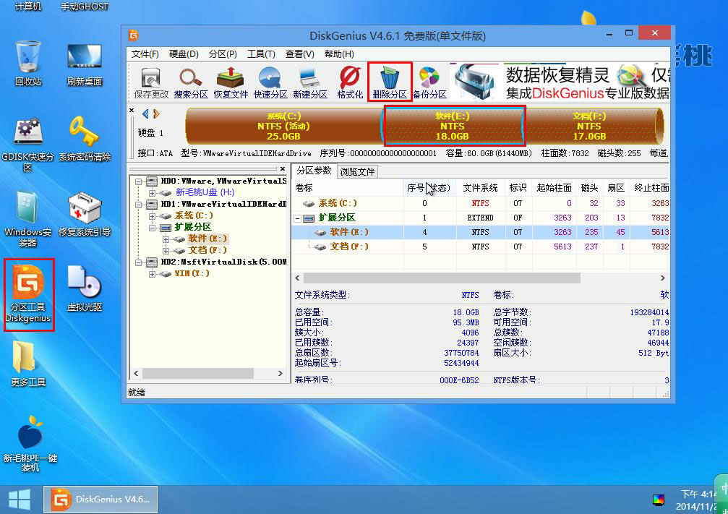Viewport: 728px width, 514px height.
Task: Collapse 扩展分区 row in partition table
Action: click(298, 218)
